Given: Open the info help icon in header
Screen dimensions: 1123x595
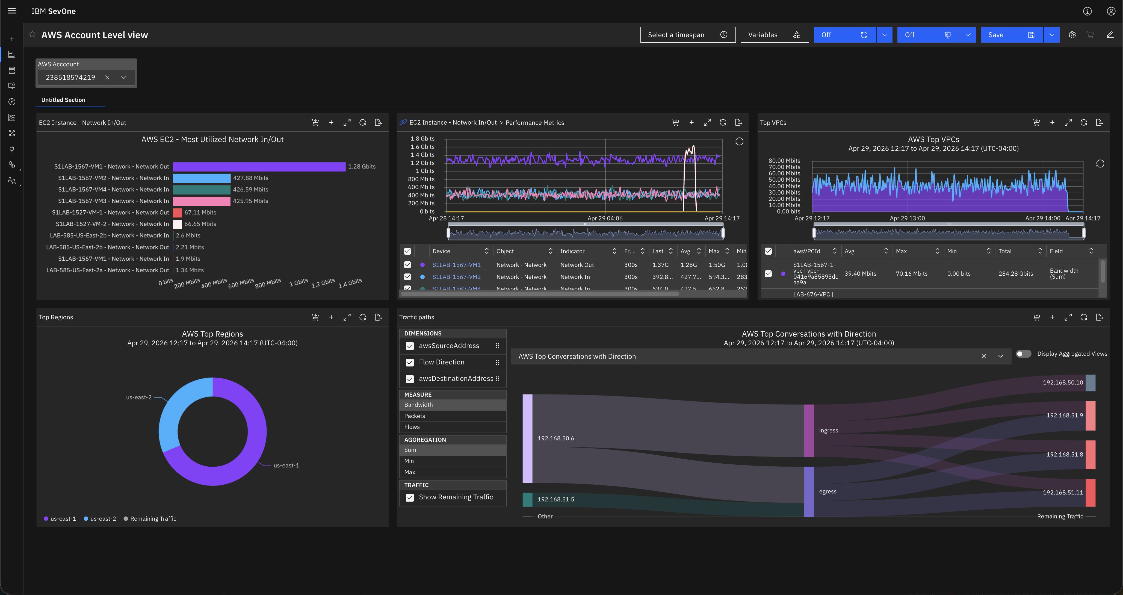Looking at the screenshot, I should point(1087,11).
